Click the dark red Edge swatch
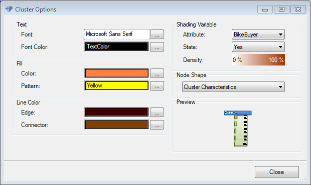Image resolution: width=311 pixels, height=185 pixels. coord(116,112)
